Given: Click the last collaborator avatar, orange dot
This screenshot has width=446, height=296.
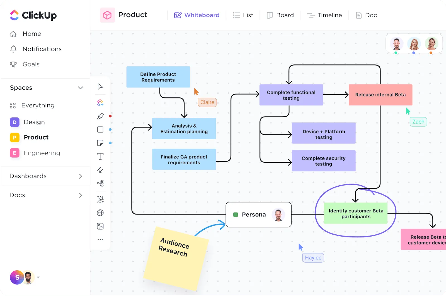Looking at the screenshot, I should point(432,44).
